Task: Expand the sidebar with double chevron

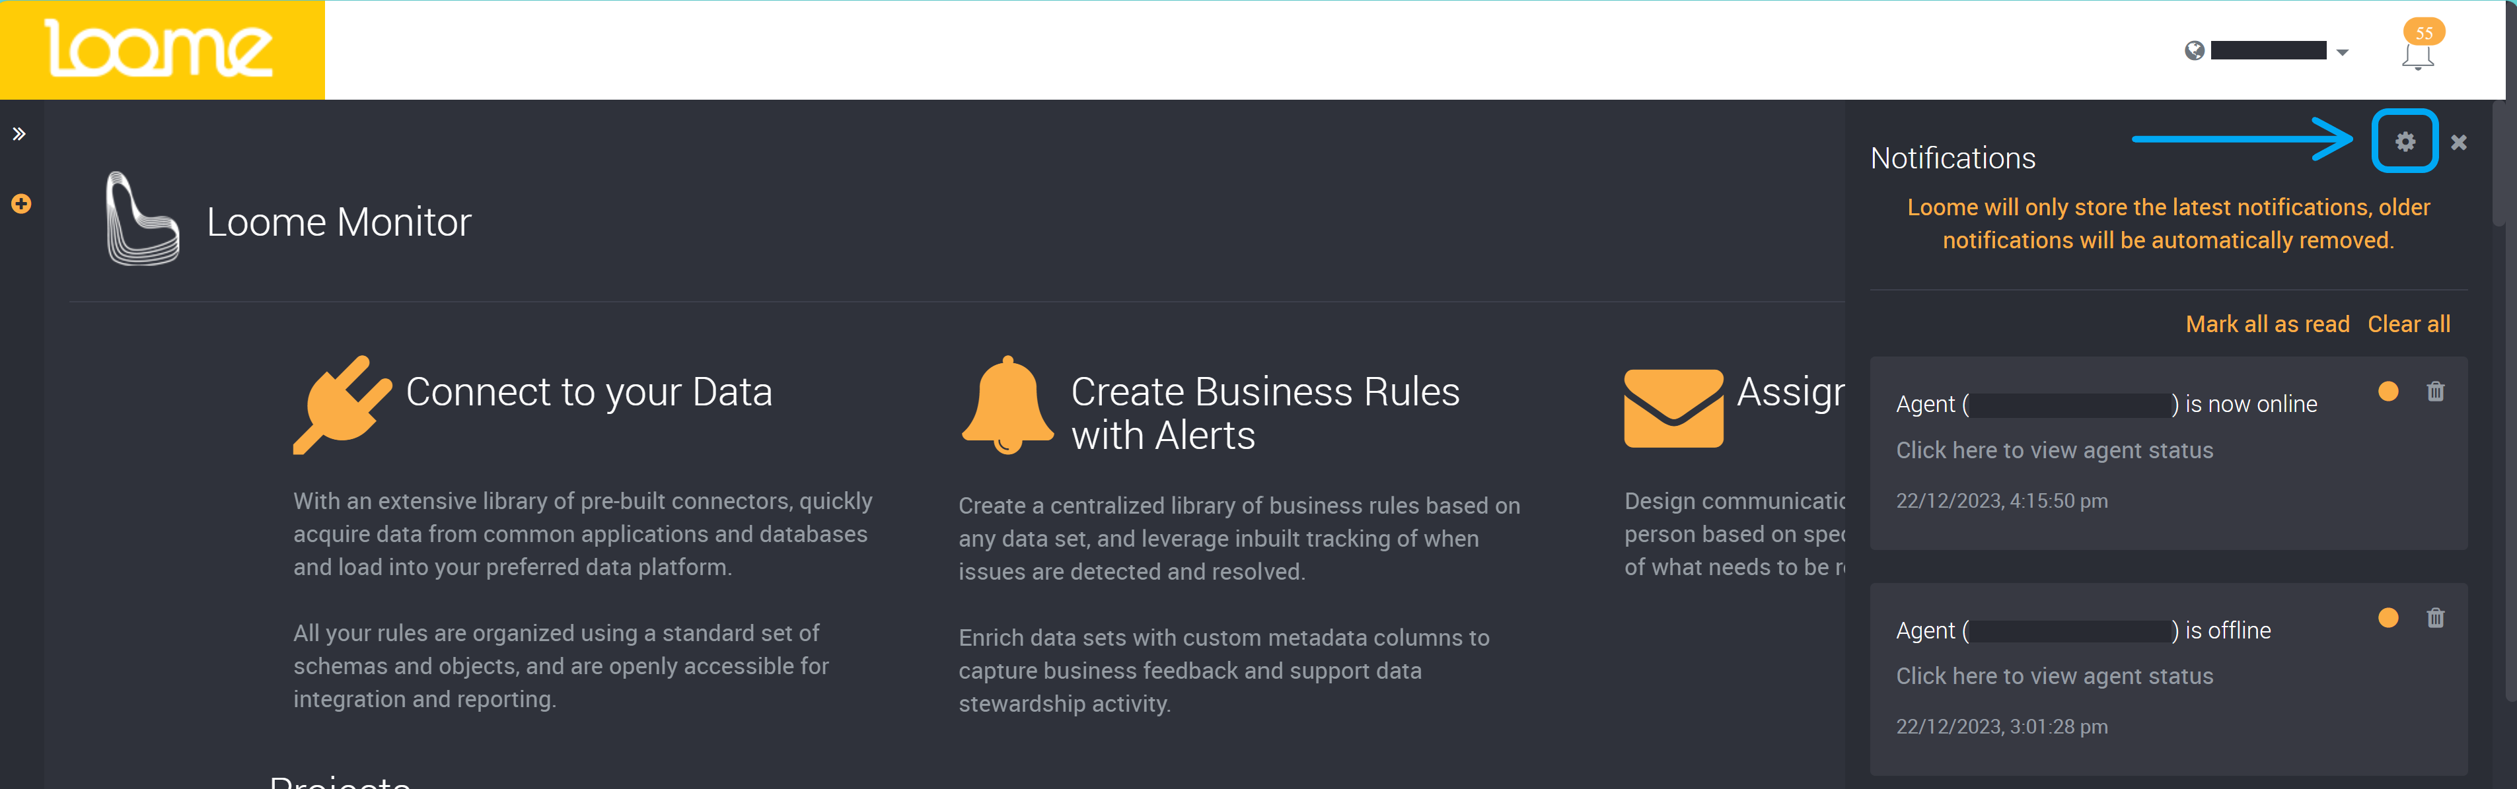Action: 18,134
